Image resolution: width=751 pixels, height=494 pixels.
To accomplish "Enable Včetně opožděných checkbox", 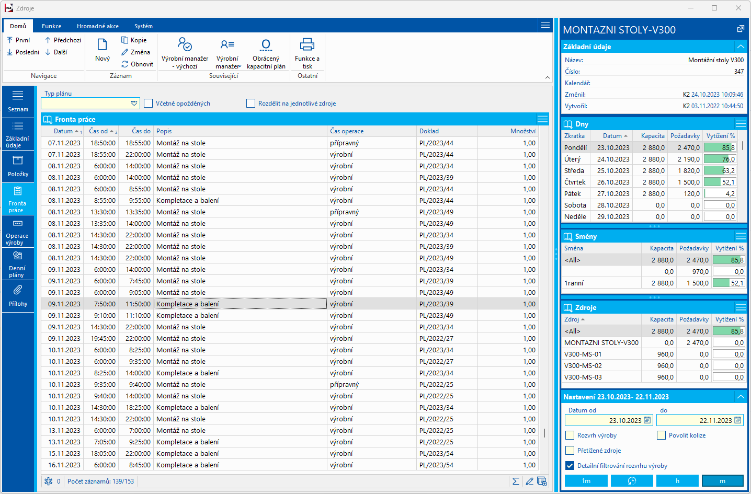I will coord(149,104).
